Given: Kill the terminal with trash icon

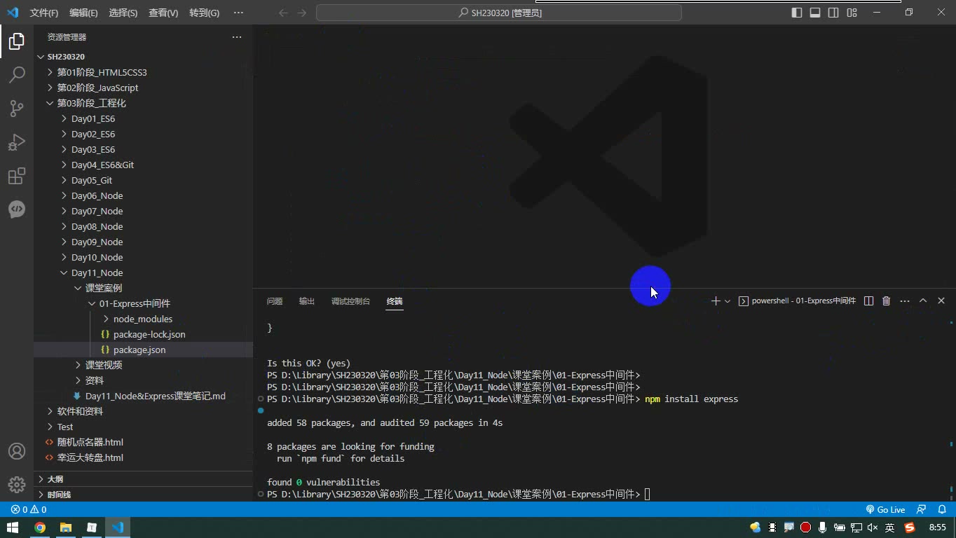Looking at the screenshot, I should pyautogui.click(x=887, y=301).
